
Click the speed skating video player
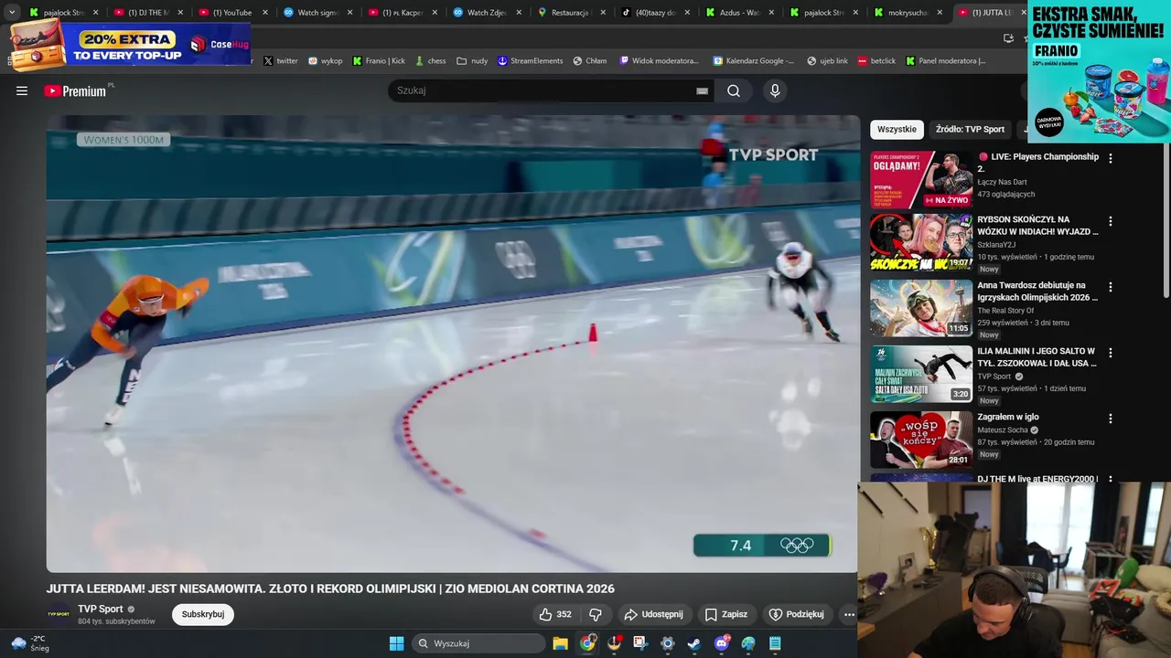[453, 344]
